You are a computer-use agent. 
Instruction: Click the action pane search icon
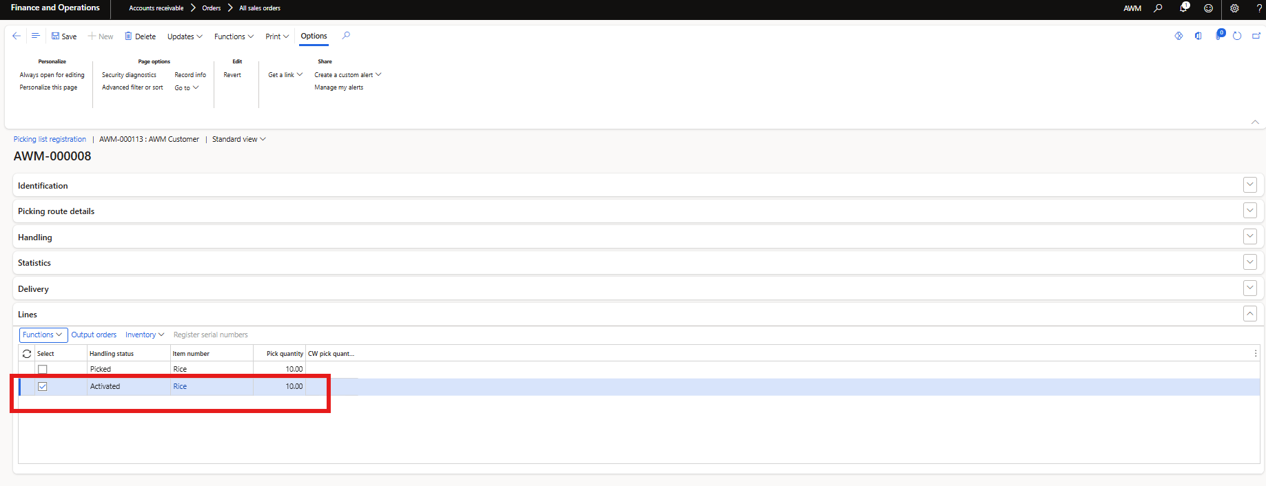tap(346, 36)
